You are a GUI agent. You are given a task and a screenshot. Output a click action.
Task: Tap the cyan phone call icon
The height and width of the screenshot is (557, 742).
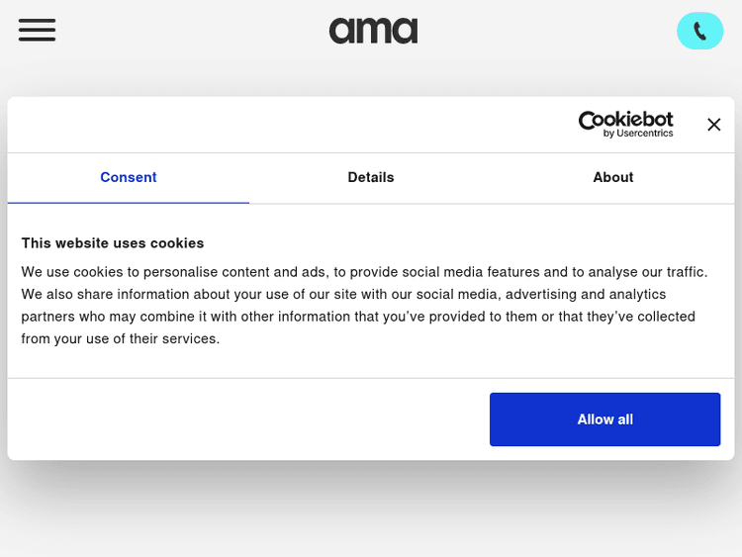[699, 31]
